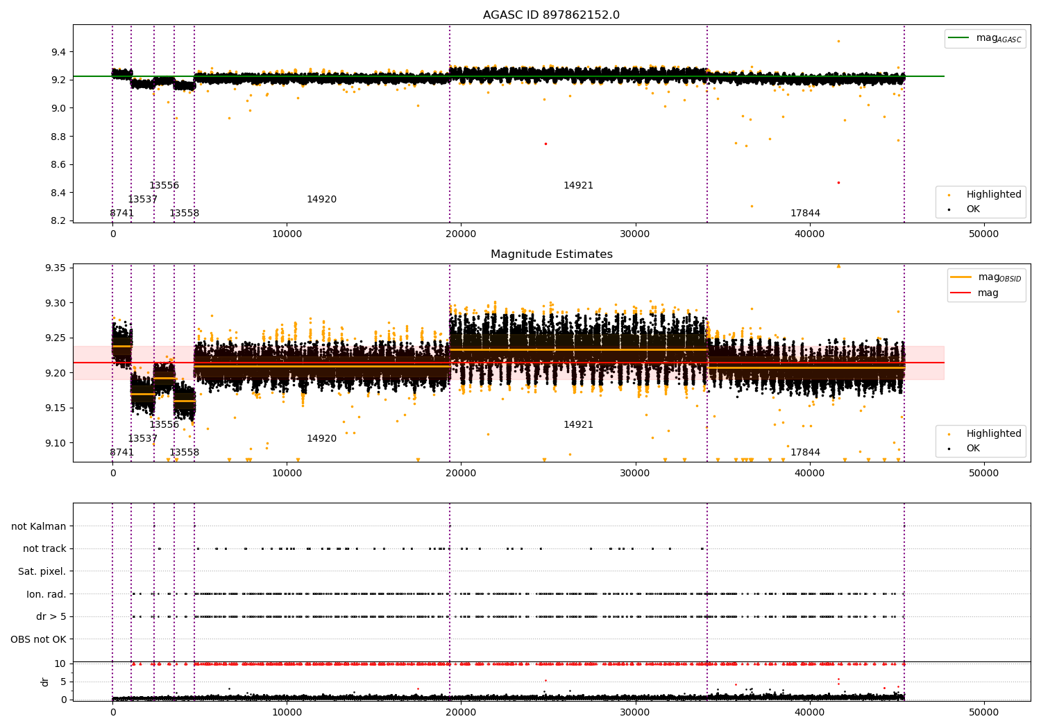1041x728 pixels.
Task: Click the "8.6" y-axis tick label
Action: pyautogui.click(x=58, y=164)
